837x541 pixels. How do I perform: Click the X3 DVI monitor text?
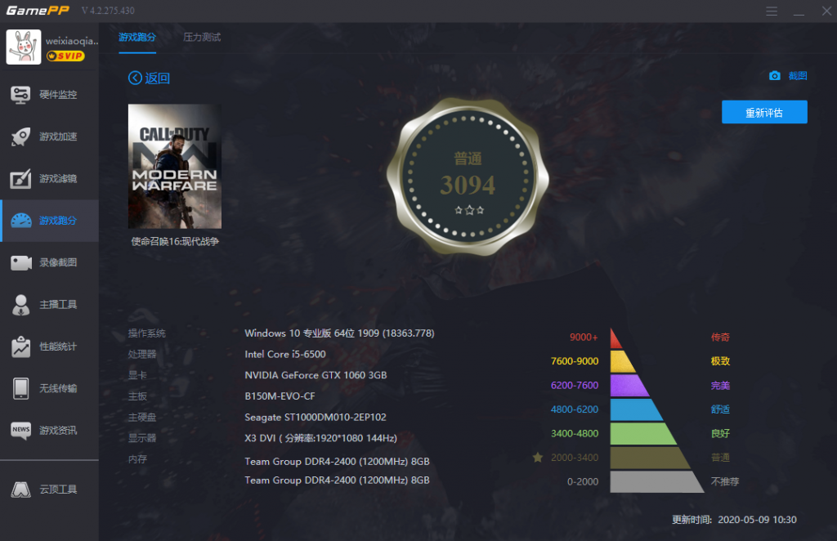point(320,438)
